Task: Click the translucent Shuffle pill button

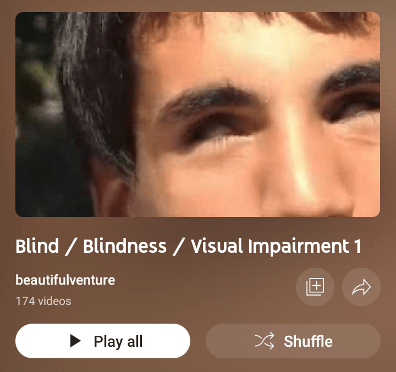Action: tap(293, 341)
